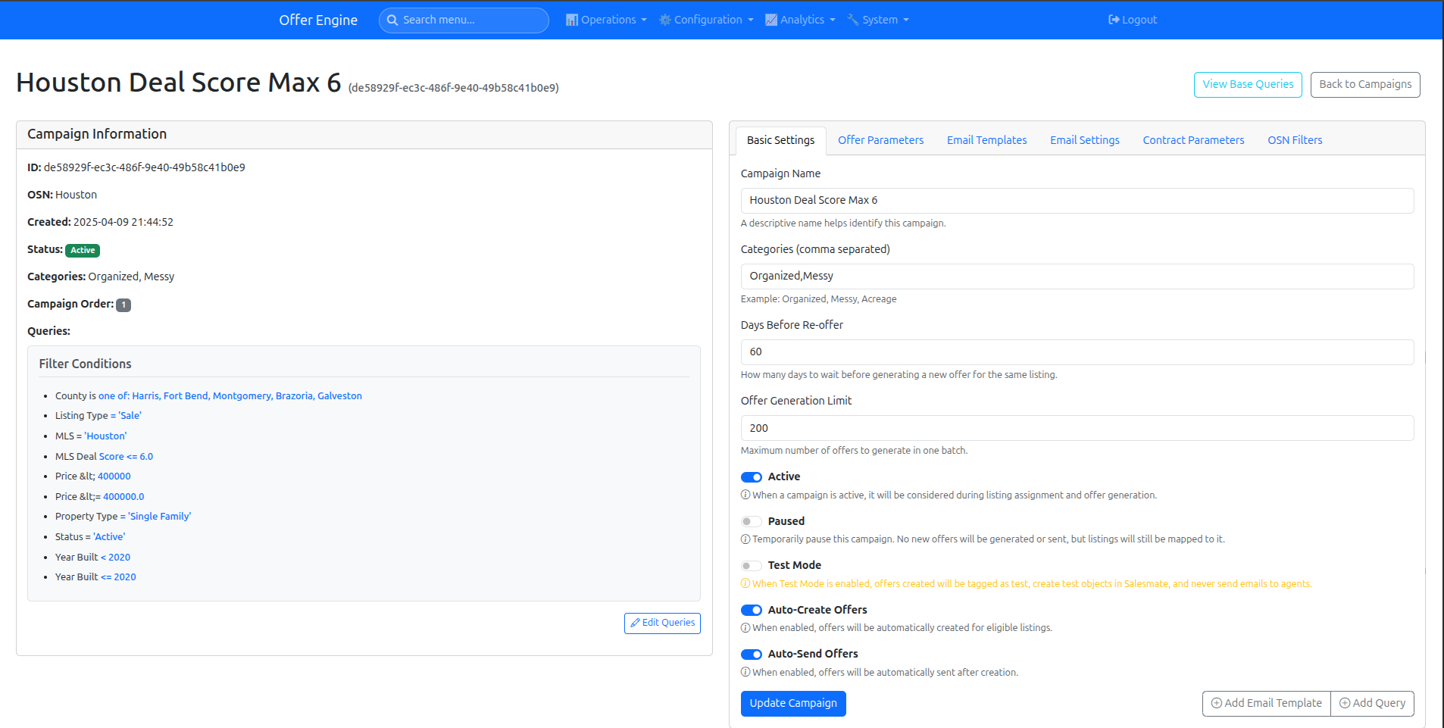Switch to the Email Templates tab
The height and width of the screenshot is (728, 1444).
[x=986, y=140]
